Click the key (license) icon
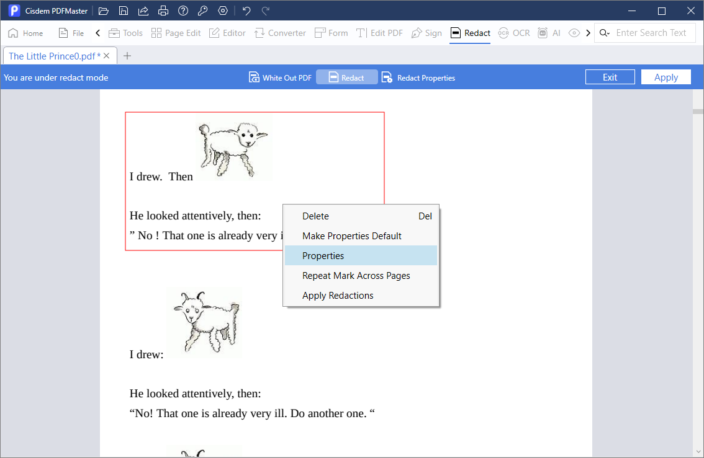The image size is (704, 458). pyautogui.click(x=203, y=11)
